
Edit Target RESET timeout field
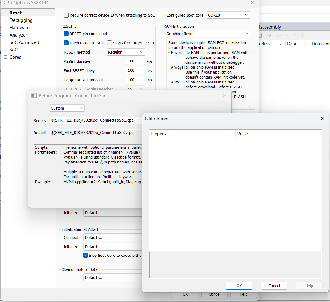click(x=135, y=80)
